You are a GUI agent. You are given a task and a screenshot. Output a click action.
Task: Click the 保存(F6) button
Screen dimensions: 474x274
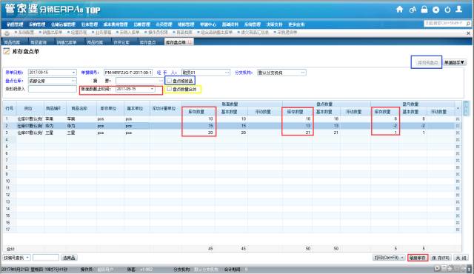pyautogui.click(x=441, y=258)
